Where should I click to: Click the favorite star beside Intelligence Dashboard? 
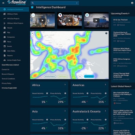32,7
